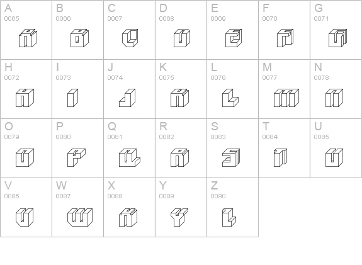The height and width of the screenshot is (265, 362).
Task: Click the letter Q glyph
Action: tap(130, 157)
